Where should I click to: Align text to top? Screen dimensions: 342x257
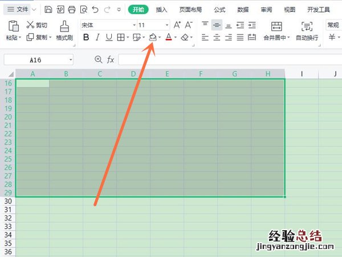(x=205, y=24)
